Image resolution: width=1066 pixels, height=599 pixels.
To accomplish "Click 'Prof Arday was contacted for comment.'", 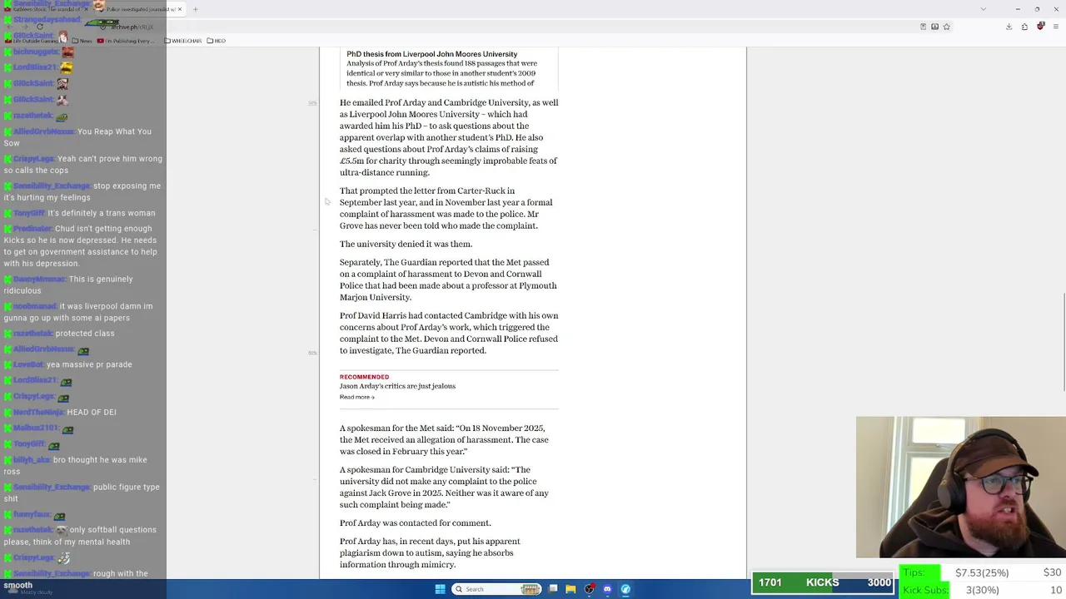I will point(415,522).
